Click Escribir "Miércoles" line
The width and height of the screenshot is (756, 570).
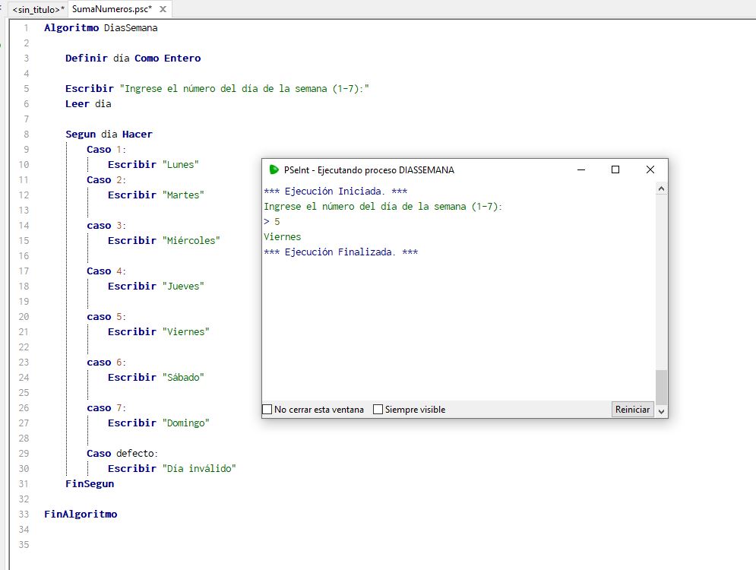pyautogui.click(x=164, y=241)
